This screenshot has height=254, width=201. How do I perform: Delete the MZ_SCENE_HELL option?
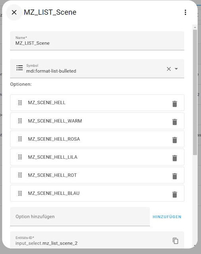point(174,104)
